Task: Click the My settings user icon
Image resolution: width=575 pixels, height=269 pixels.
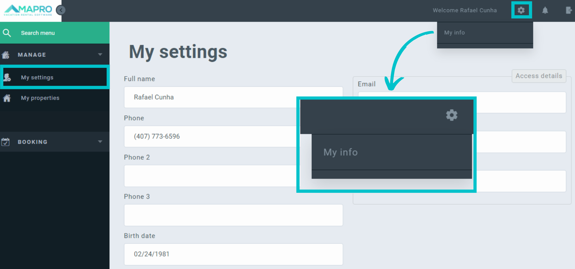Action: coord(7,77)
